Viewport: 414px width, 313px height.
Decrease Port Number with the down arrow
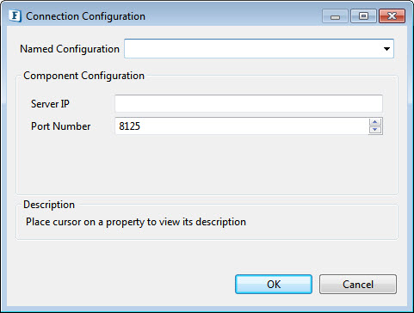pos(375,130)
